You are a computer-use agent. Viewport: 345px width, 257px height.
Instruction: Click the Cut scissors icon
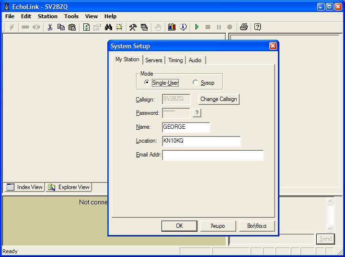click(50, 27)
